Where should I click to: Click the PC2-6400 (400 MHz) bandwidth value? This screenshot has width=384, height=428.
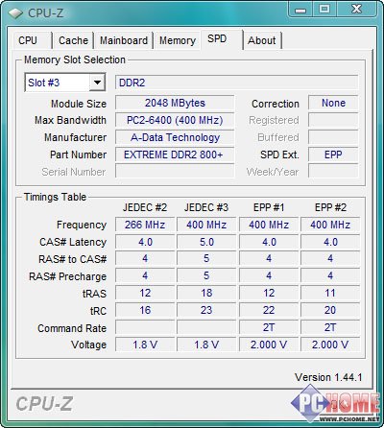(x=175, y=120)
